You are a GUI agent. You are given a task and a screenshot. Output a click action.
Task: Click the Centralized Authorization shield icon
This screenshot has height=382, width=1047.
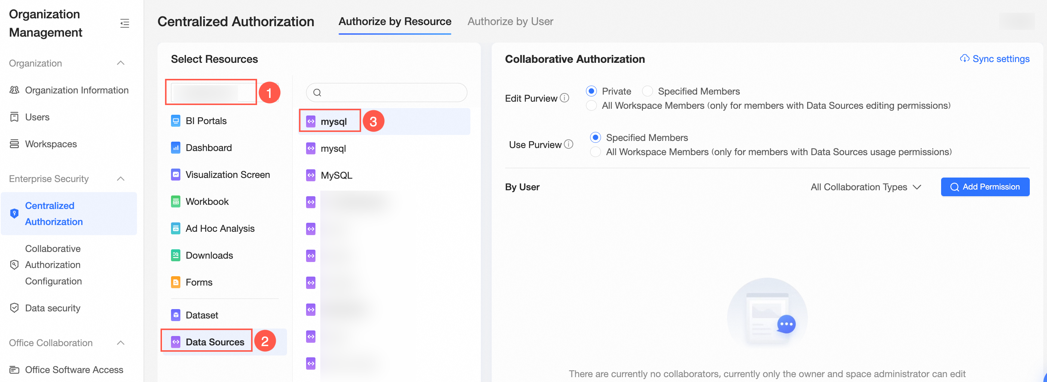[x=14, y=213]
